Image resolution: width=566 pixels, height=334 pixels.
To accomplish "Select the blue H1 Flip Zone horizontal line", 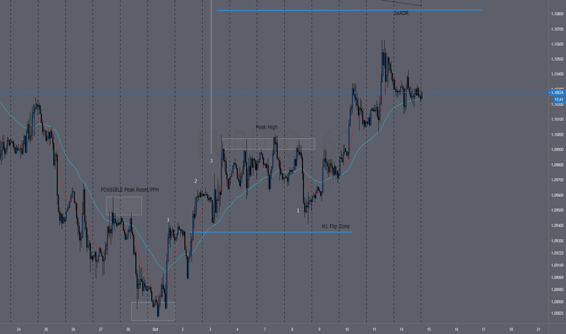I will (271, 232).
